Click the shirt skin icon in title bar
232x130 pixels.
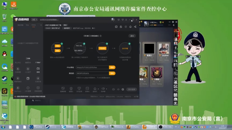(x=122, y=20)
